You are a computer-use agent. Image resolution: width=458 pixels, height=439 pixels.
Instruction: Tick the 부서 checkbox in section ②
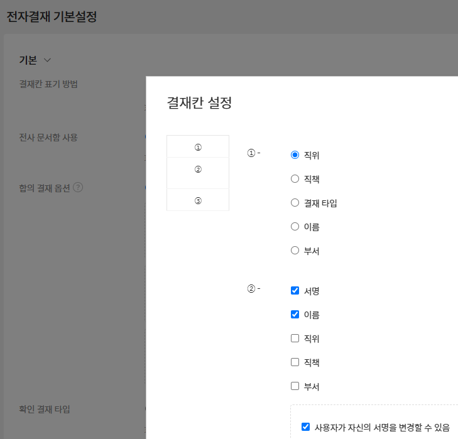295,386
